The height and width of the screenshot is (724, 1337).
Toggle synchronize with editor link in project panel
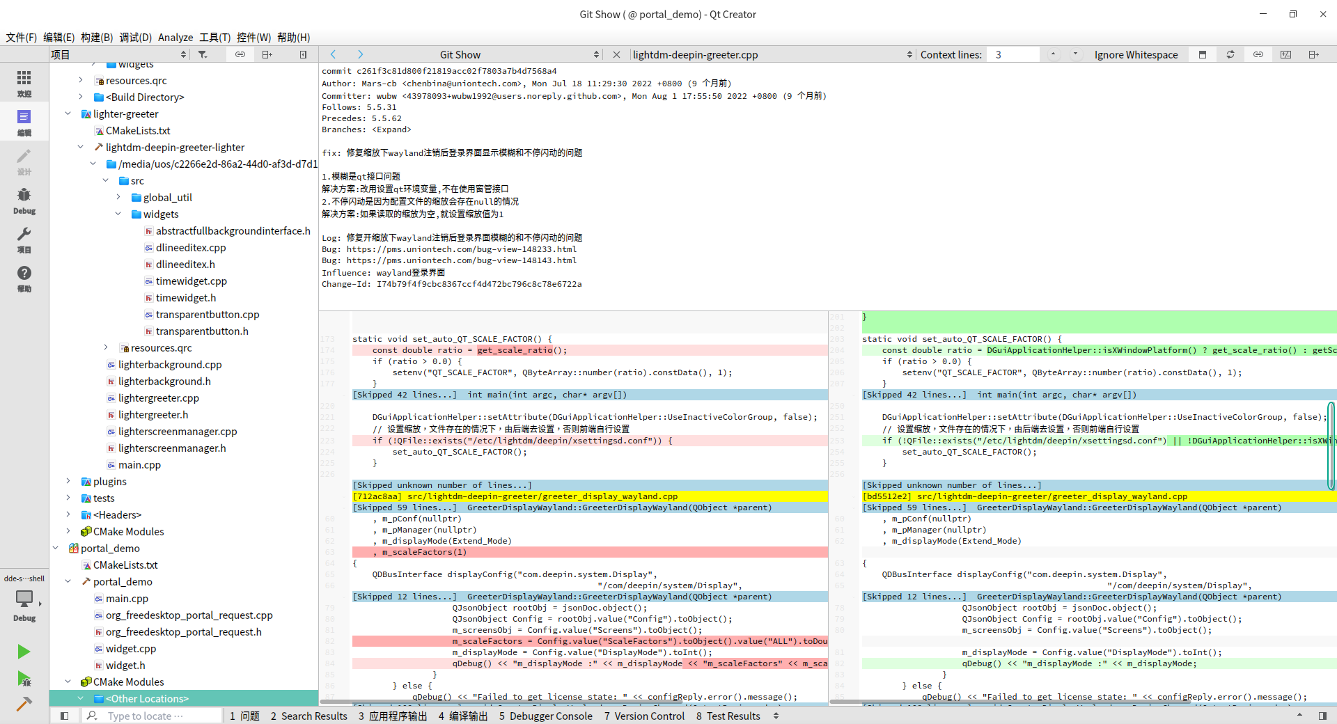tap(240, 54)
